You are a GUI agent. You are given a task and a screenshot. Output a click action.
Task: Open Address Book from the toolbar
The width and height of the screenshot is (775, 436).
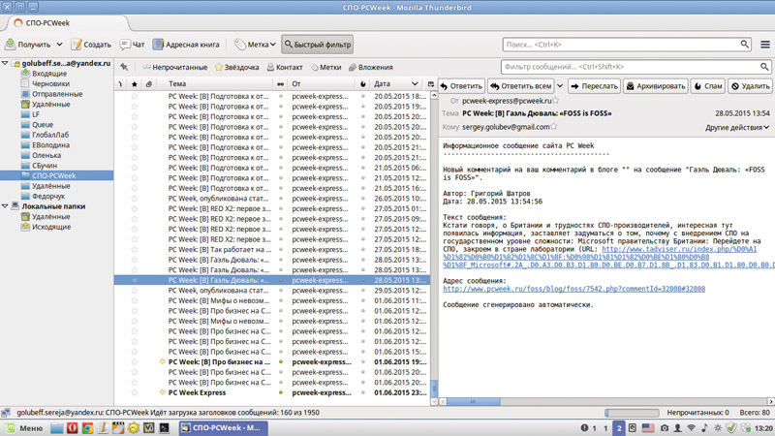(186, 45)
